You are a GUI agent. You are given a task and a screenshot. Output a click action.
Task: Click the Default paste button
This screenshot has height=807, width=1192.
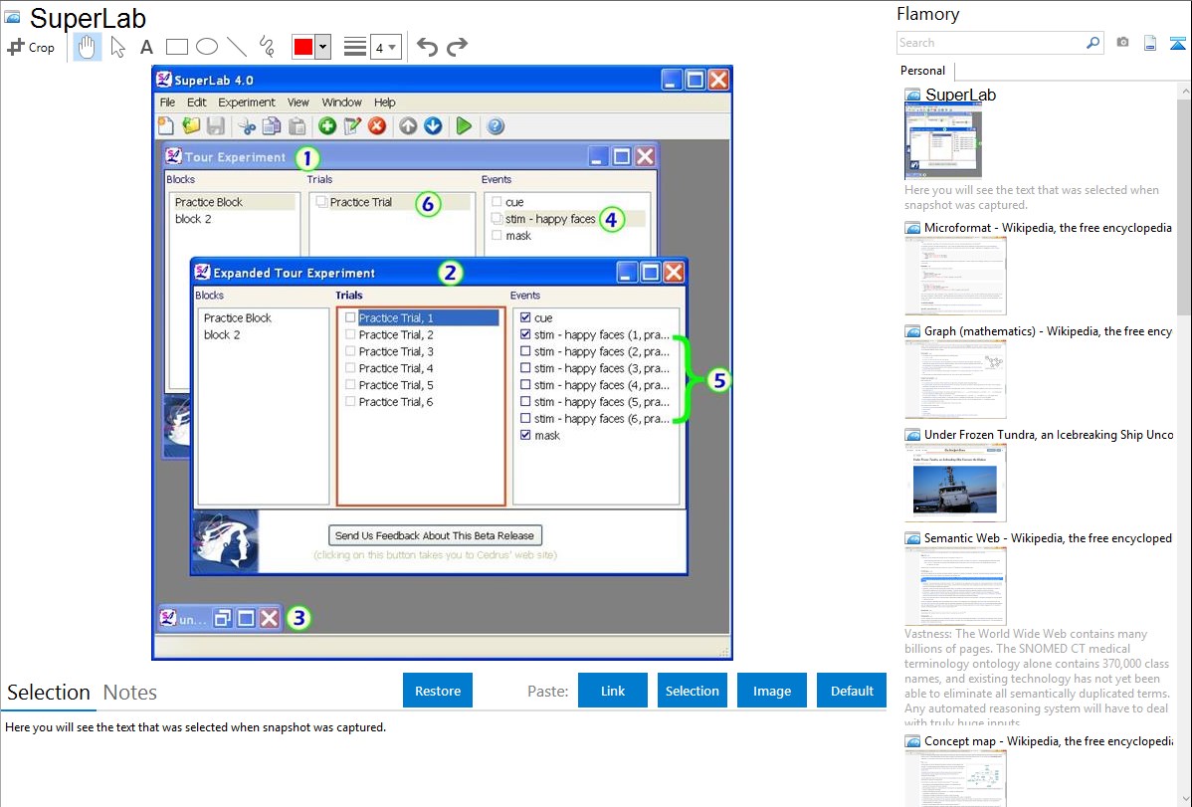(x=852, y=691)
